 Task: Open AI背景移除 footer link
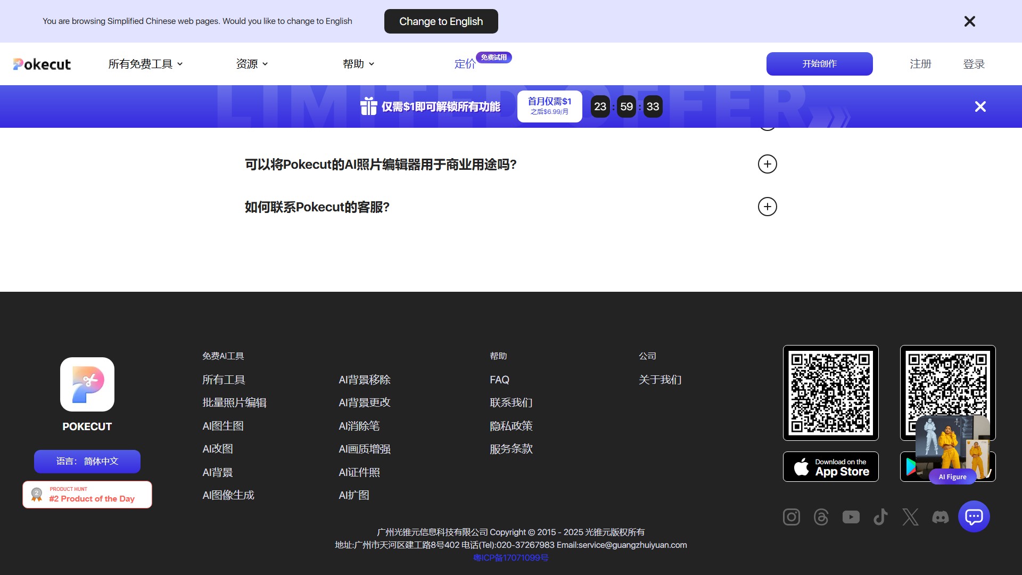pyautogui.click(x=365, y=380)
